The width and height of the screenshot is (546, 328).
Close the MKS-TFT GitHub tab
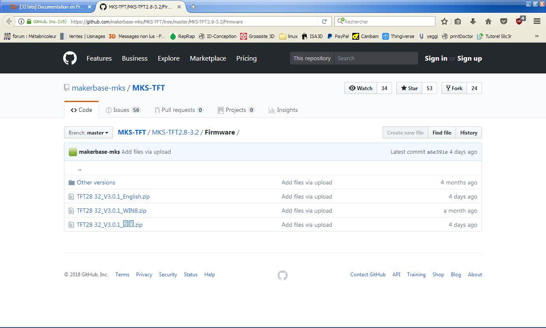(179, 7)
